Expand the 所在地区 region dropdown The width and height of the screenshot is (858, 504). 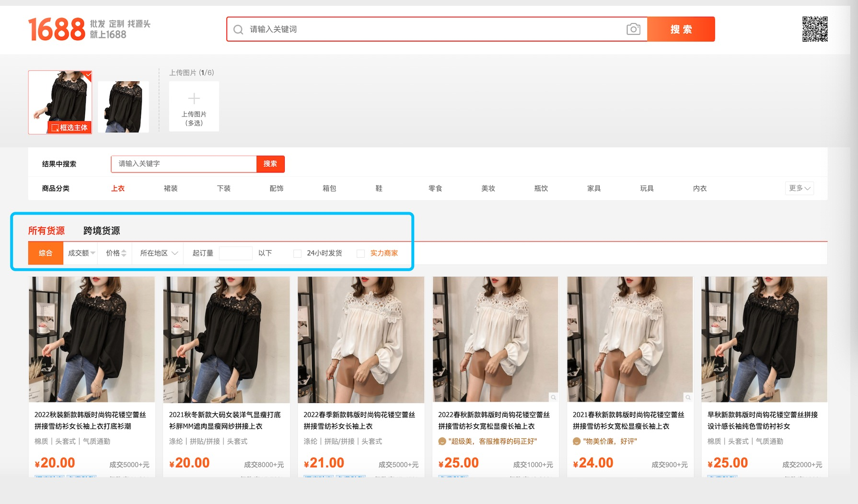tap(159, 253)
